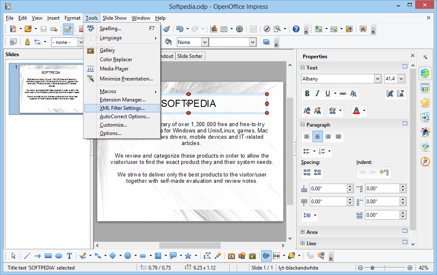This screenshot has width=437, height=275.
Task: Expand the Line section
Action: pyautogui.click(x=303, y=243)
